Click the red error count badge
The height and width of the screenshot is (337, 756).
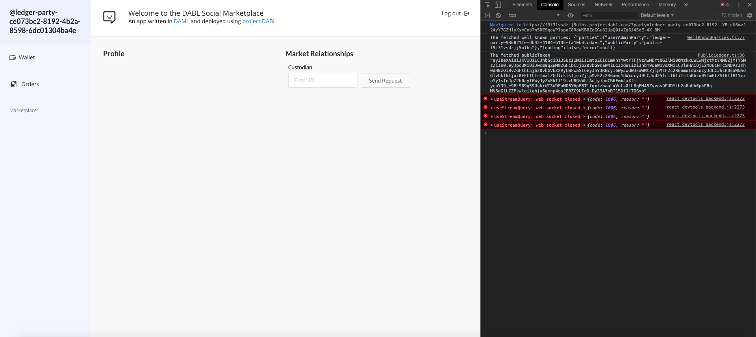[725, 5]
